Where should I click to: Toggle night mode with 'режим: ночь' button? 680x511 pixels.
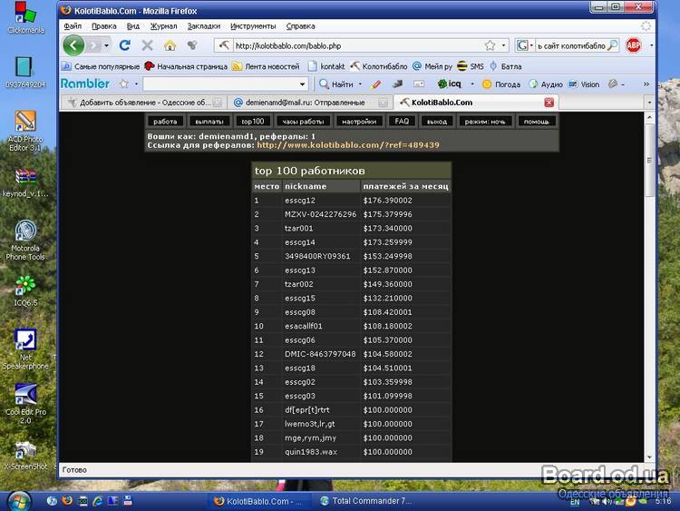click(x=485, y=121)
